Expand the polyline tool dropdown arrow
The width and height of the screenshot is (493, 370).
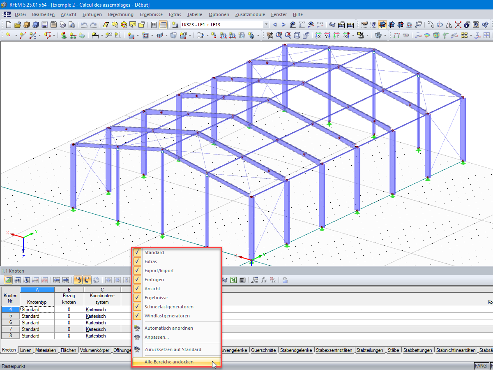coord(54,35)
